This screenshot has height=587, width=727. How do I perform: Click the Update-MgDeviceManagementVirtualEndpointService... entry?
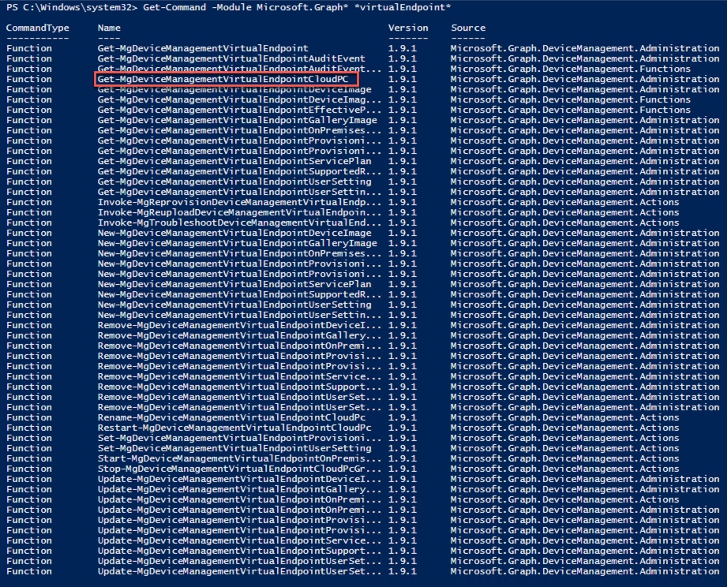pyautogui.click(x=239, y=540)
